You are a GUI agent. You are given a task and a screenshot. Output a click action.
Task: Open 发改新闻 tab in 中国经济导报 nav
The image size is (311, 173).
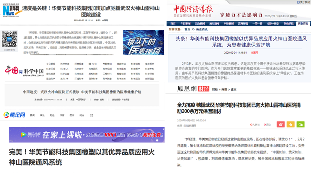coord(200,24)
